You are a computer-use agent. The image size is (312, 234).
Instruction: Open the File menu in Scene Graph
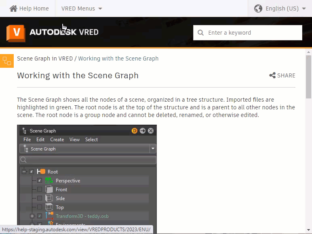pyautogui.click(x=27, y=140)
